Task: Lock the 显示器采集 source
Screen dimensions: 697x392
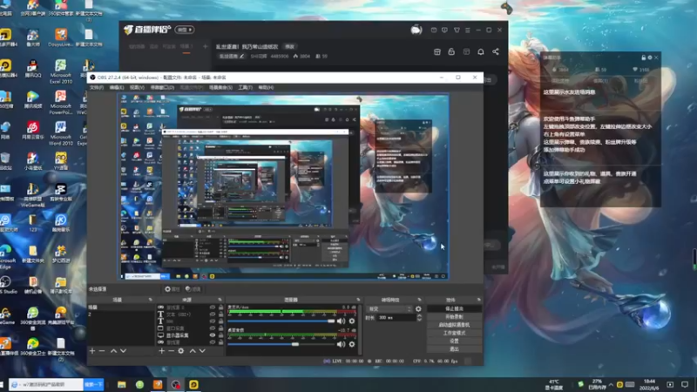Action: tap(220, 335)
